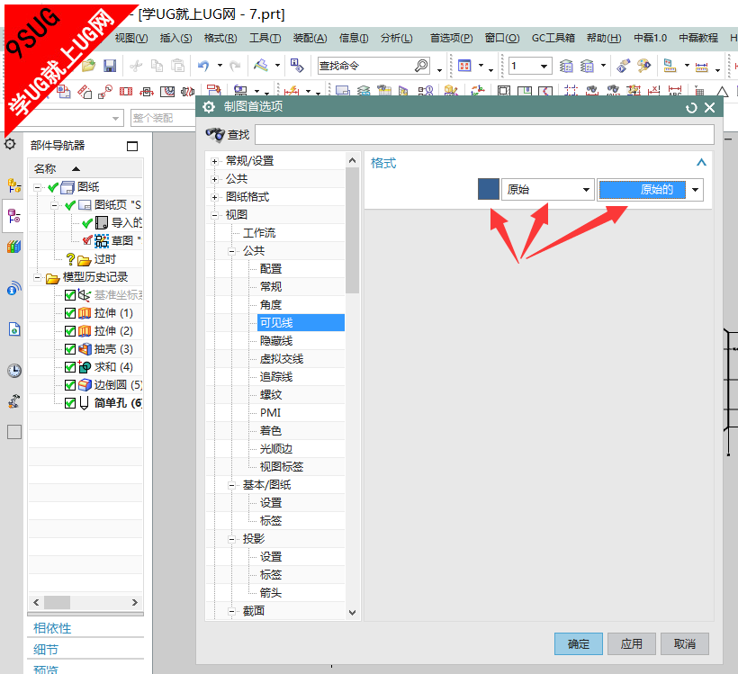Screen dimensions: 738x674
Task: Click the drafting pen tool icon in toolbar
Action: [261, 66]
